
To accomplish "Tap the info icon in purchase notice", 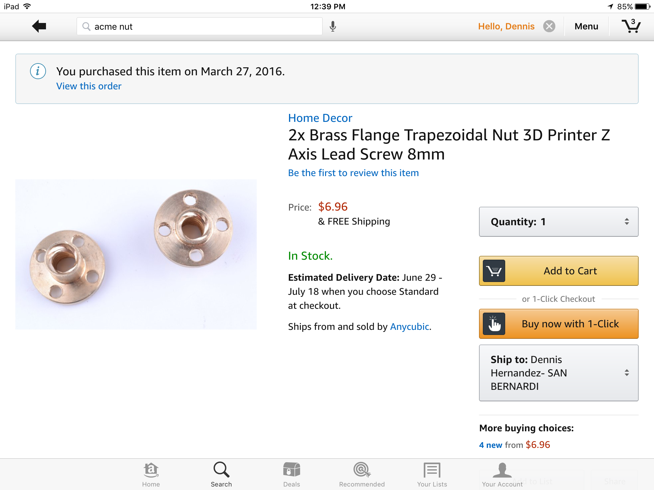I will coord(38,71).
